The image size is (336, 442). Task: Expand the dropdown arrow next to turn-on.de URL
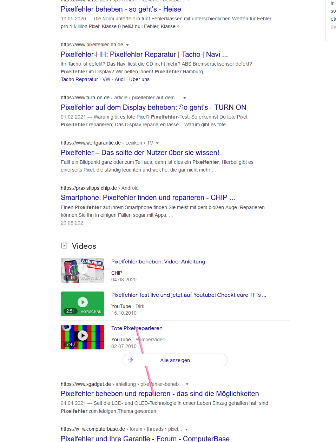[185, 98]
